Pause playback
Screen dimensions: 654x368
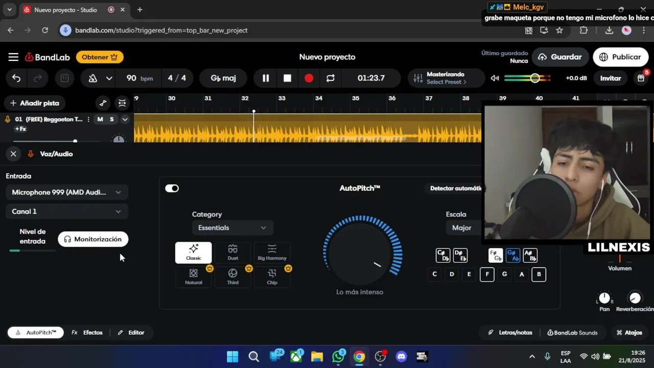click(x=266, y=78)
